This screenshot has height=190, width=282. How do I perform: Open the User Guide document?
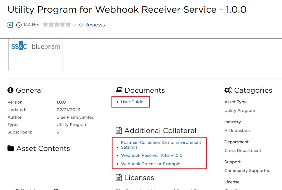132,102
